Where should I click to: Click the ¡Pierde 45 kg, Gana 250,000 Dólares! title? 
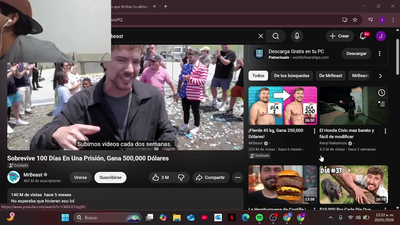276,133
